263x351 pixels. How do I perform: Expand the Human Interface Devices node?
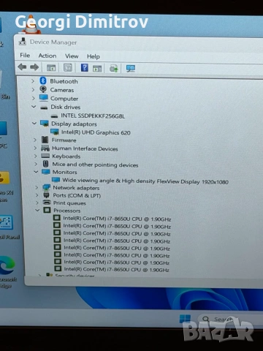(x=35, y=148)
